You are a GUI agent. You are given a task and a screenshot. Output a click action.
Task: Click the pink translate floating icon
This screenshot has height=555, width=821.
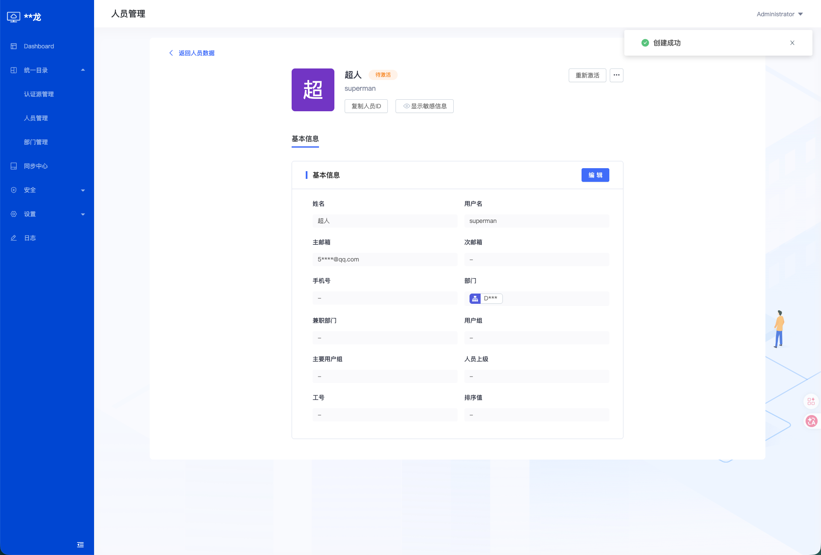coord(811,421)
